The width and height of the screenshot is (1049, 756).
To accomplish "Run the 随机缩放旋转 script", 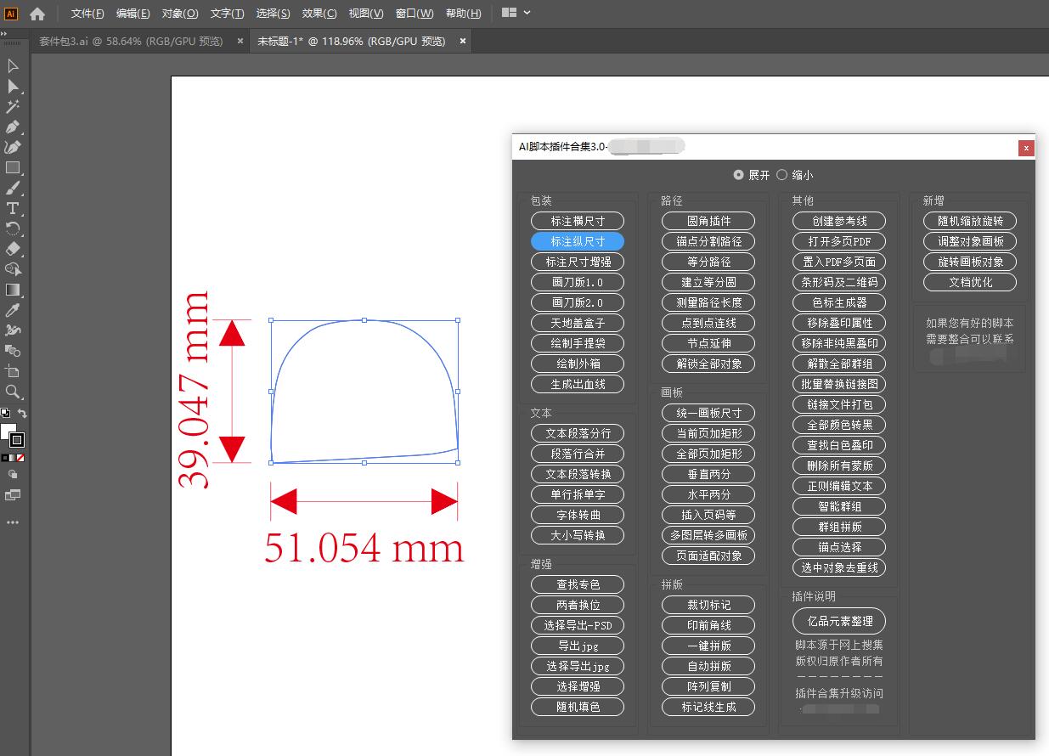I will [970, 221].
